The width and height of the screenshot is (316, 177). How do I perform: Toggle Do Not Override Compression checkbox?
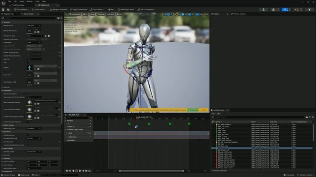(28, 122)
